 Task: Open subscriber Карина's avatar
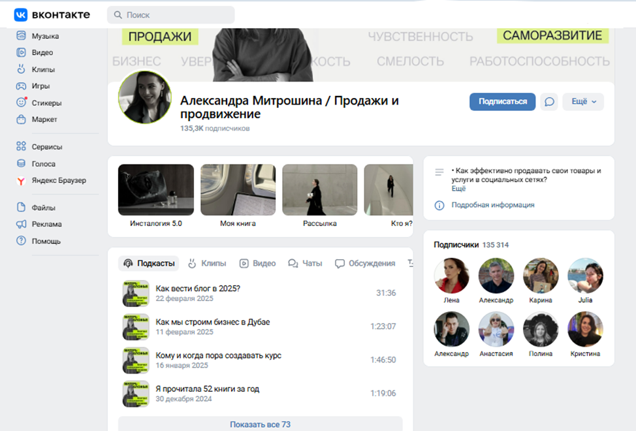(x=541, y=276)
